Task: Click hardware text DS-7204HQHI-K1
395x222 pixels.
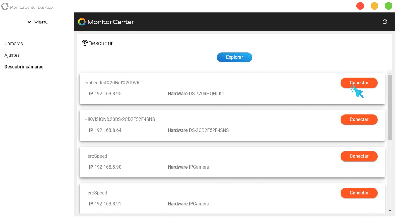Action: pyautogui.click(x=206, y=94)
